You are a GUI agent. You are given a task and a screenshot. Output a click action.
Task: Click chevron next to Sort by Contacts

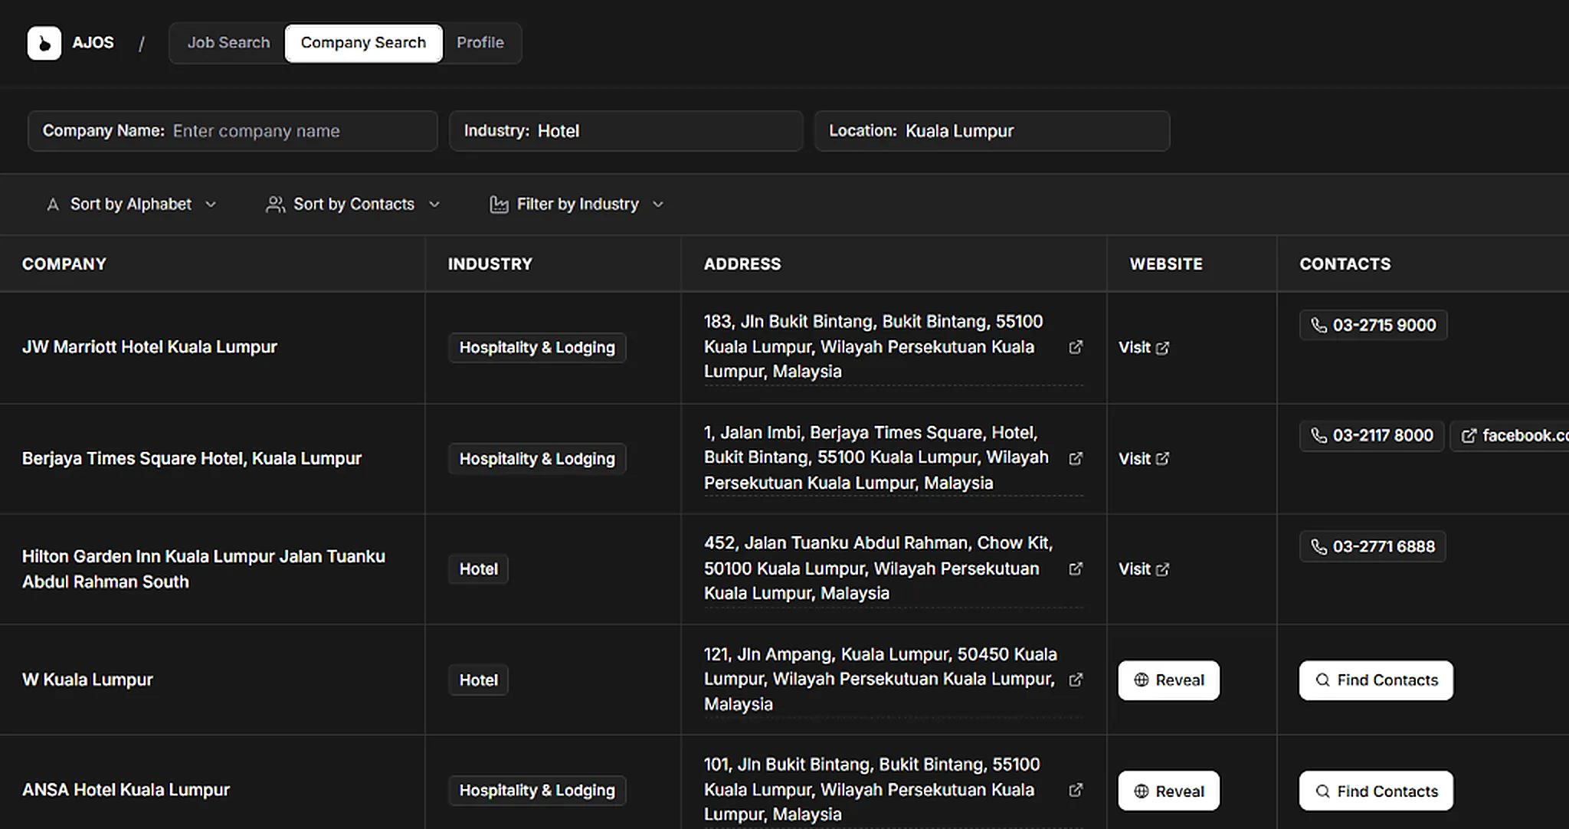434,205
